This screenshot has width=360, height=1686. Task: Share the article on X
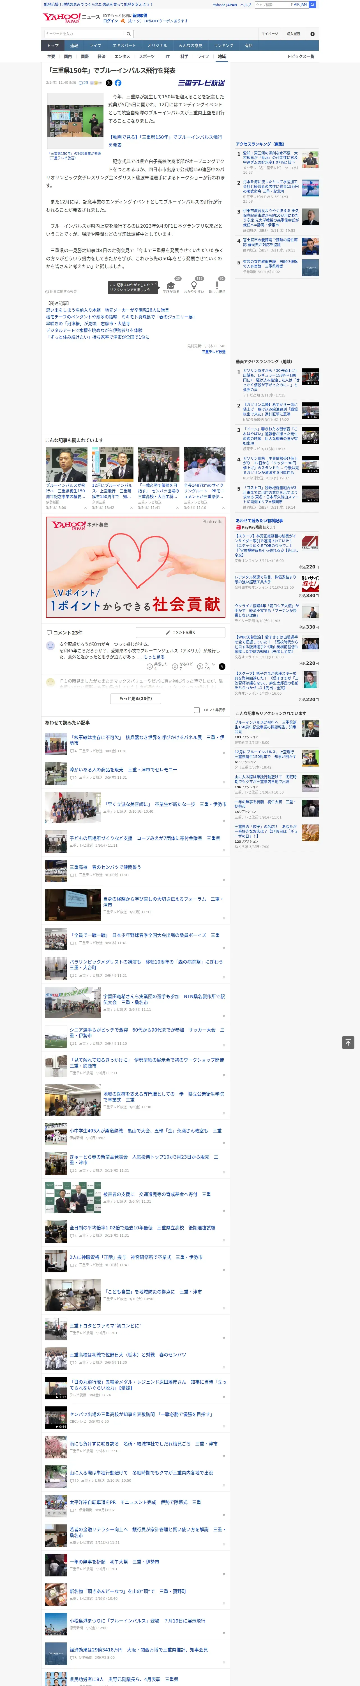tap(109, 83)
